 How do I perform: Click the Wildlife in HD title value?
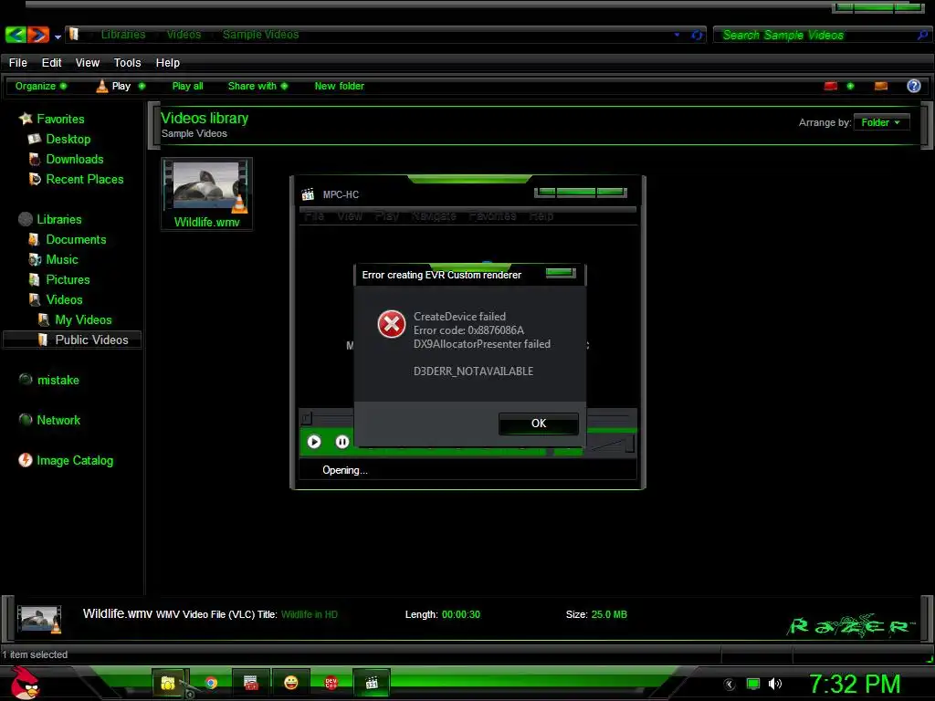[x=309, y=614]
